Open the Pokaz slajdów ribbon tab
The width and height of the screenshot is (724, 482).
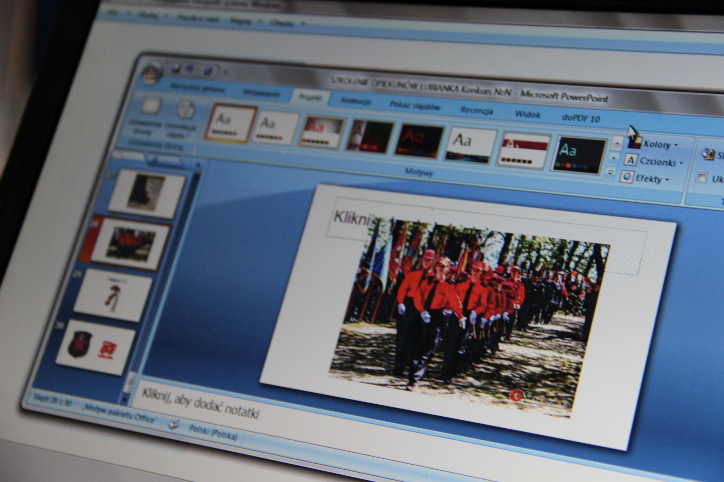click(x=415, y=106)
